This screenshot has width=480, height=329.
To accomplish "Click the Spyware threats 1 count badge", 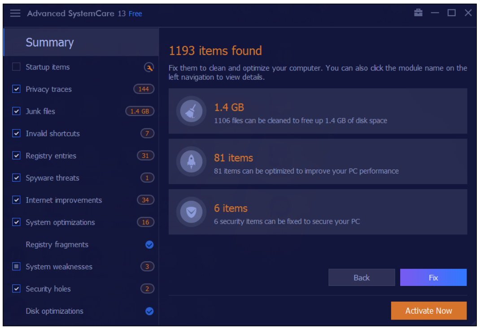I will pyautogui.click(x=147, y=178).
